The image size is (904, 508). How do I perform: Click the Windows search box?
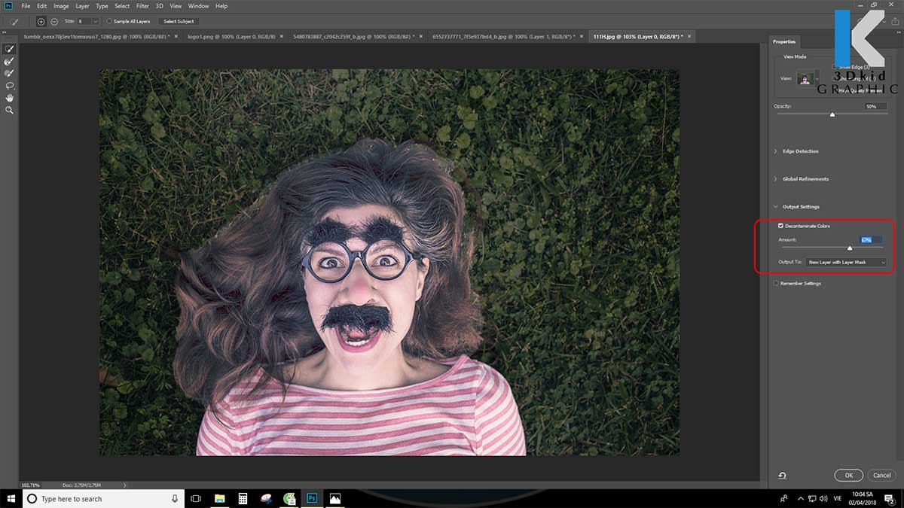click(x=102, y=498)
